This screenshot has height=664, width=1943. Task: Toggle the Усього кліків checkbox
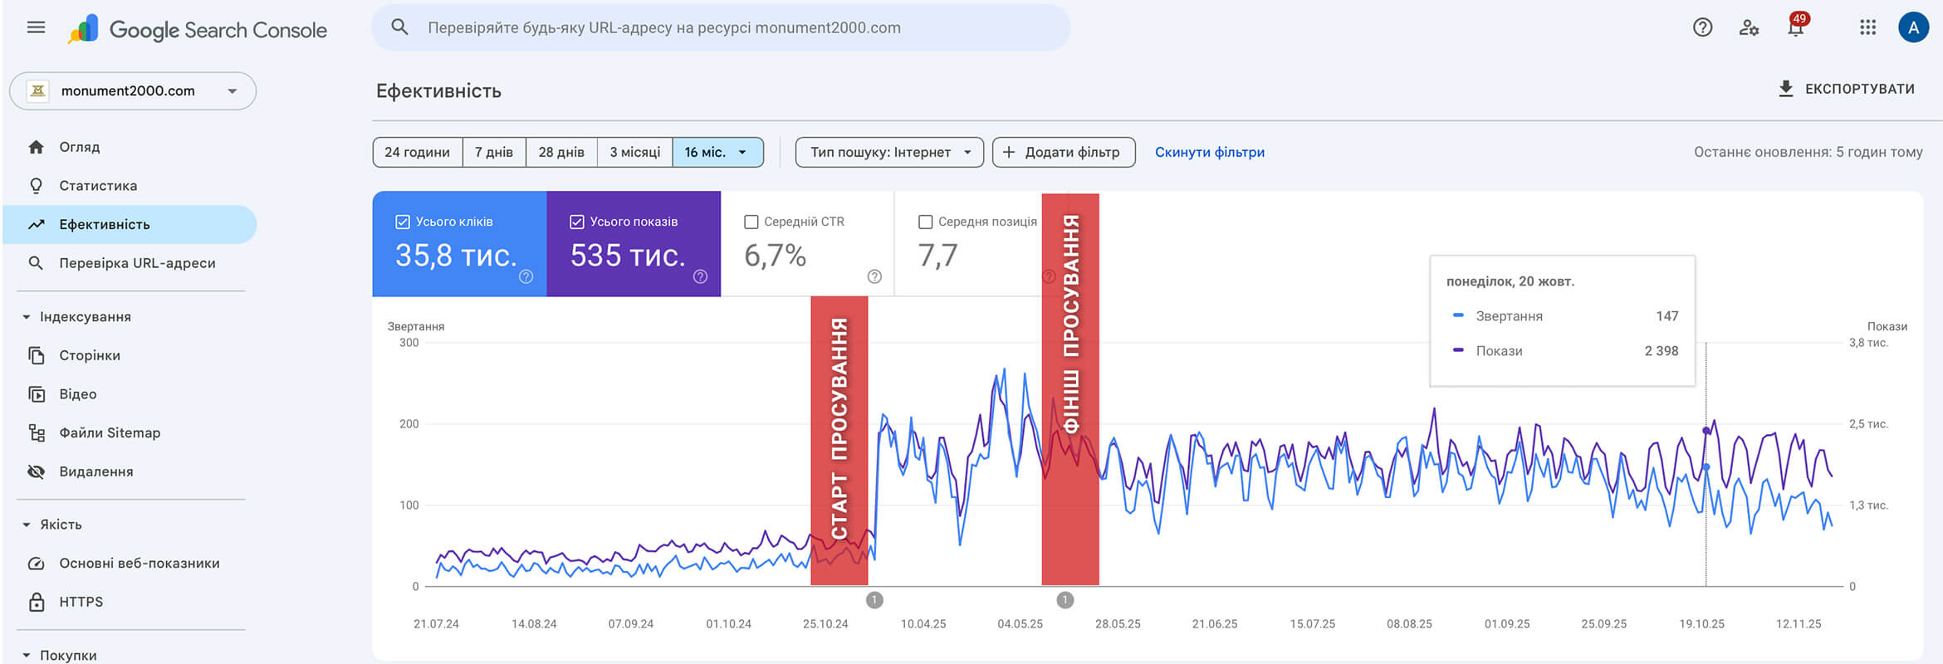[403, 222]
